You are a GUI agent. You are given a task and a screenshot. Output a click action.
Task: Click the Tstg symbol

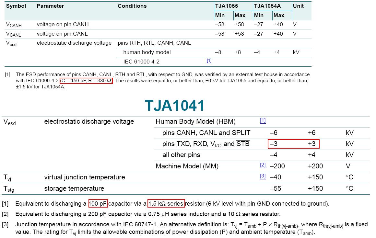coord(9,189)
